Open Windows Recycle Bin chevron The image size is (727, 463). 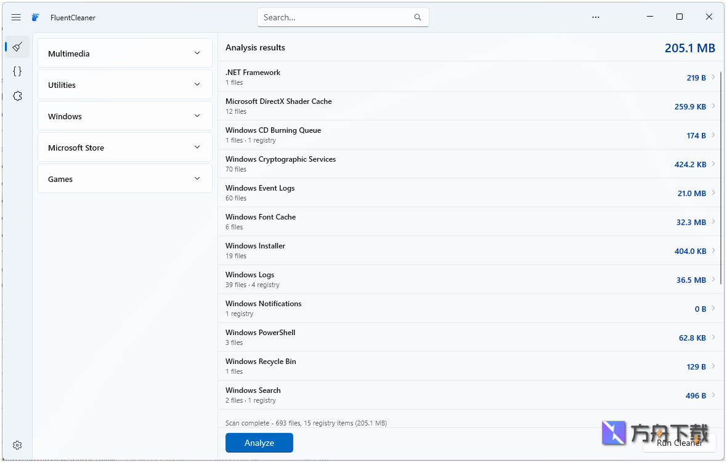pos(713,366)
